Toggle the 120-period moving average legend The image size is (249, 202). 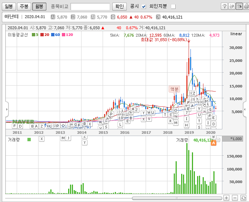(67, 34)
